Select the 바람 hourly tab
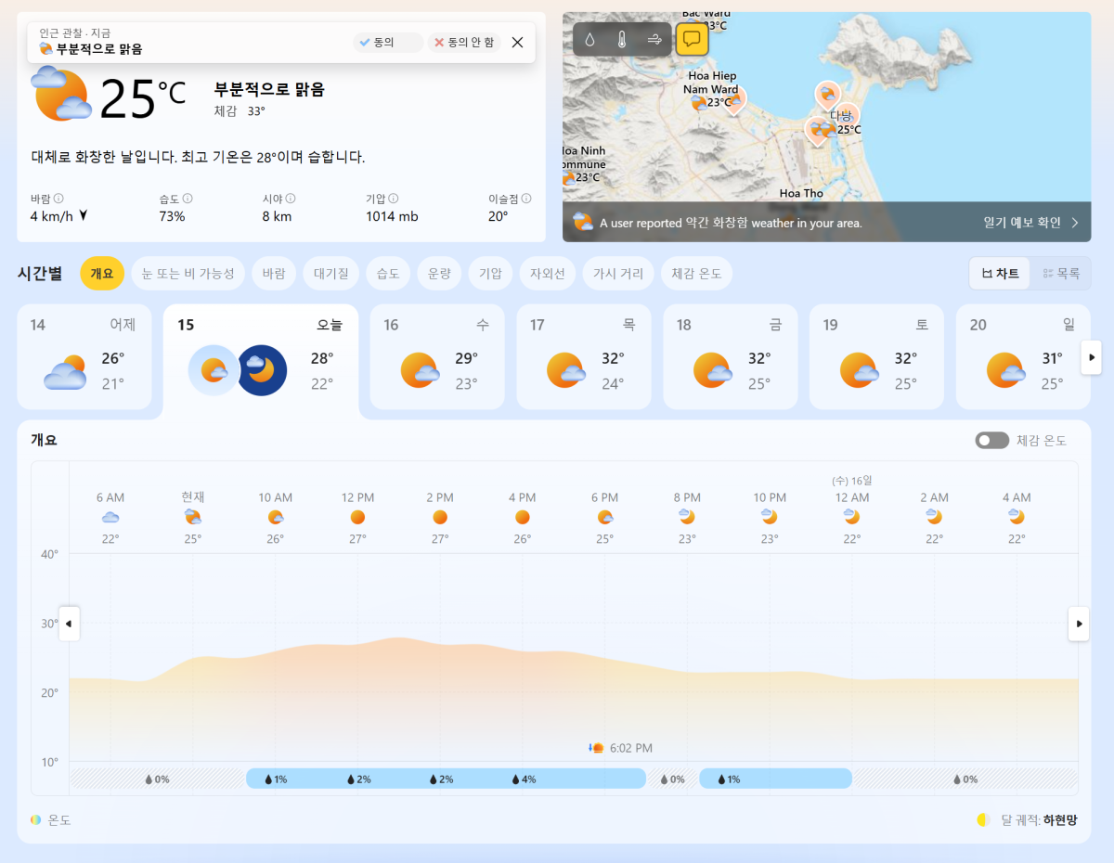The height and width of the screenshot is (863, 1114). click(x=274, y=274)
